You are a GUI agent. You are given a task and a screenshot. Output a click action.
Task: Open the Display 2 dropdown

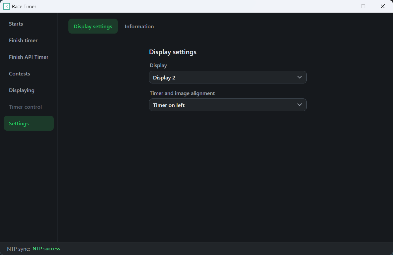point(228,77)
